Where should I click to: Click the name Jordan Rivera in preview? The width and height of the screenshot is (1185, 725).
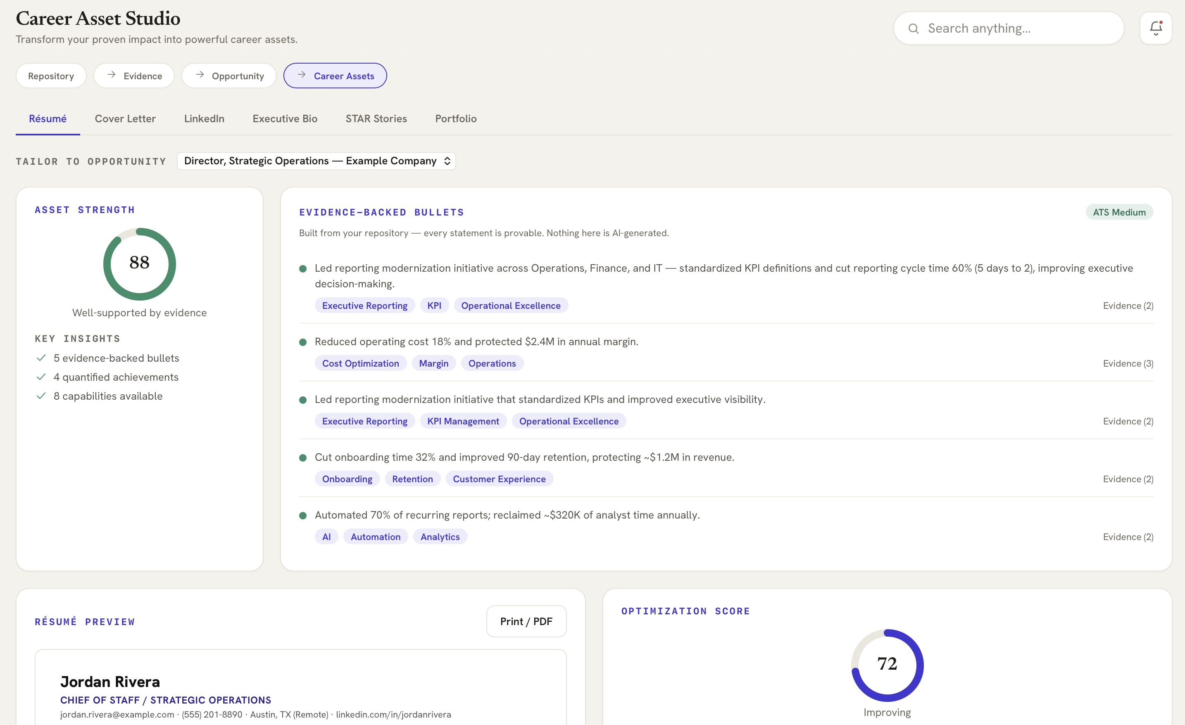click(x=110, y=682)
